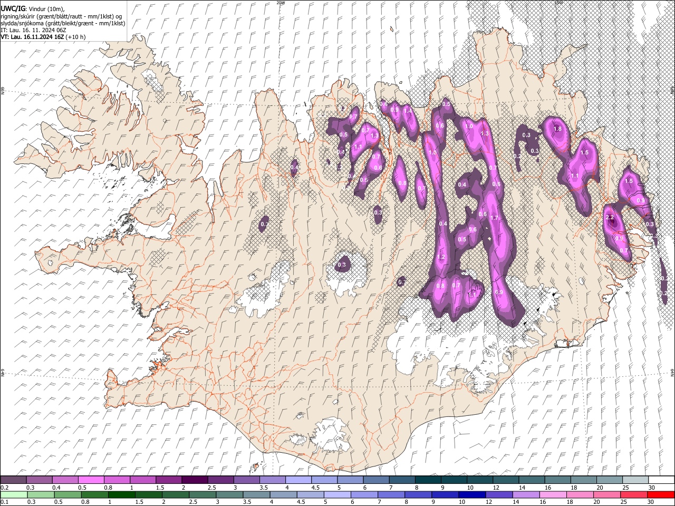The width and height of the screenshot is (675, 506).
Task: Click the red rain swatch labeled 30
Action: [x=661, y=494]
